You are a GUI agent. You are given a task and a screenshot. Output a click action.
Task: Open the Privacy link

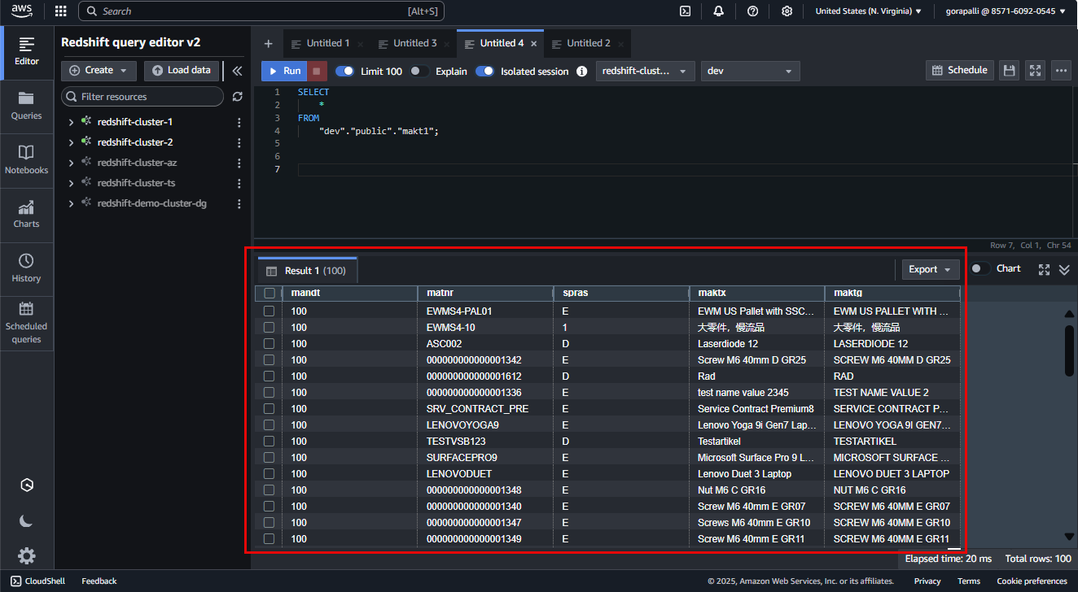[927, 581]
